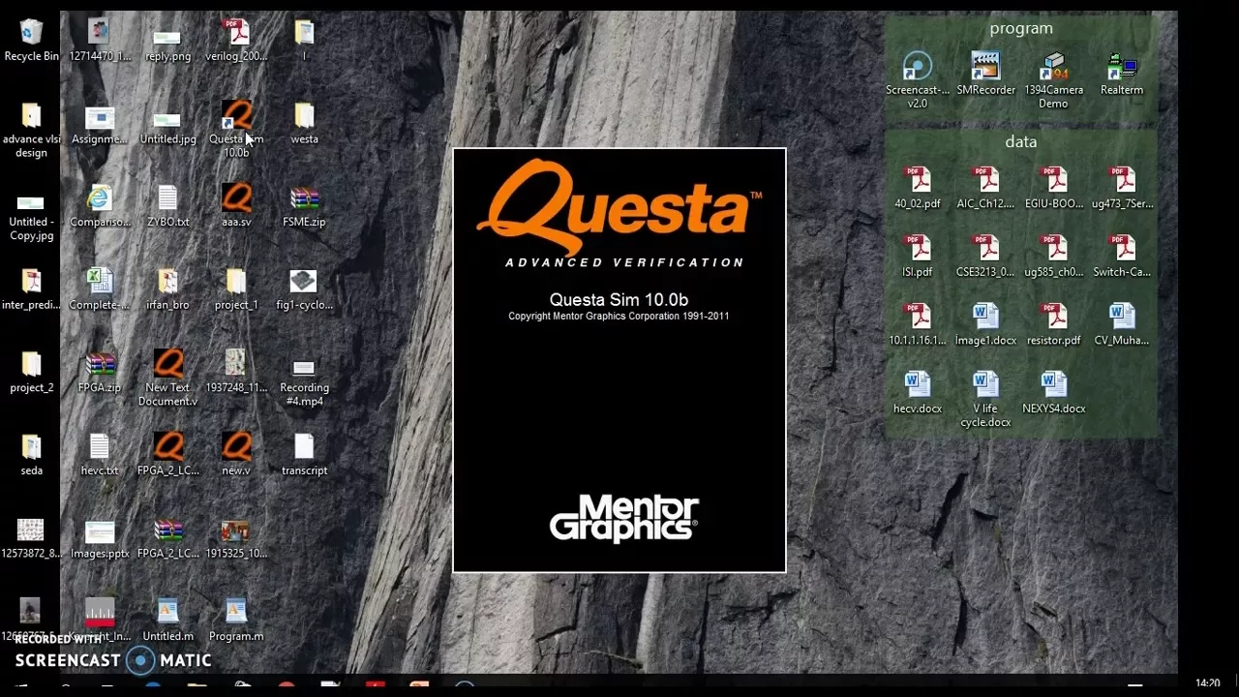Select the 1937248_11... image file

pyautogui.click(x=236, y=372)
